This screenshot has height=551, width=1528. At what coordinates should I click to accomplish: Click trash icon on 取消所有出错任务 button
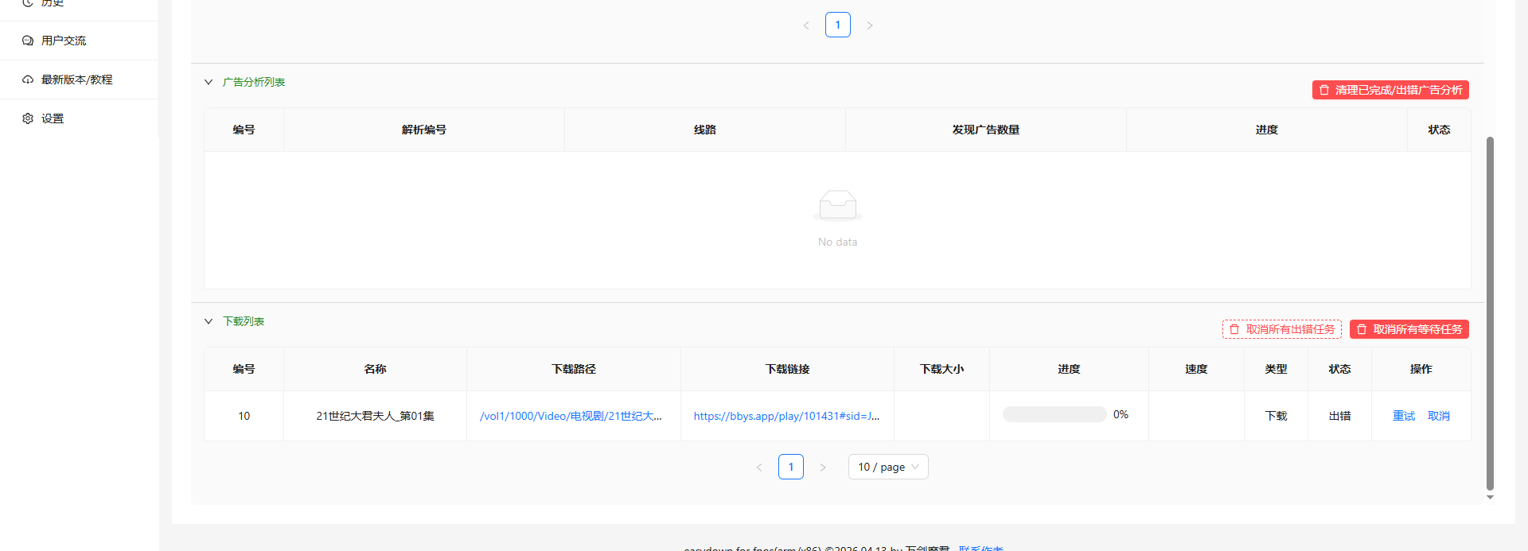pyautogui.click(x=1234, y=329)
